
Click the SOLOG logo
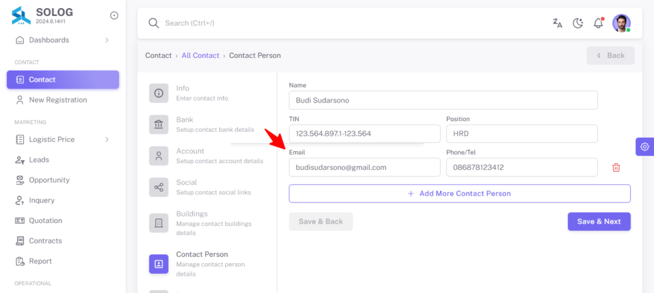[x=21, y=15]
